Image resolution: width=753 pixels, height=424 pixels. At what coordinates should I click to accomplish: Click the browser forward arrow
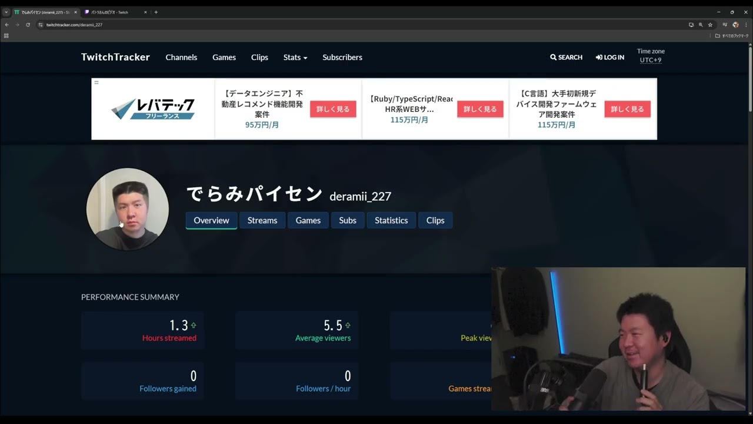click(17, 25)
